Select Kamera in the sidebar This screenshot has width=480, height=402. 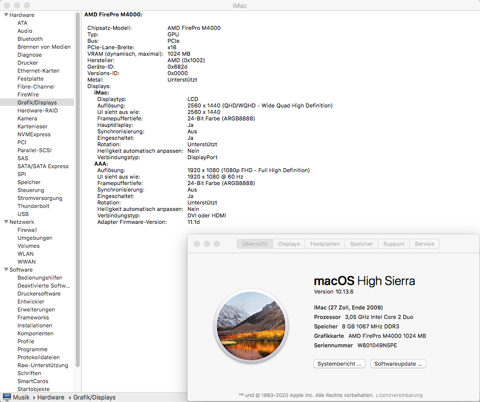click(27, 118)
